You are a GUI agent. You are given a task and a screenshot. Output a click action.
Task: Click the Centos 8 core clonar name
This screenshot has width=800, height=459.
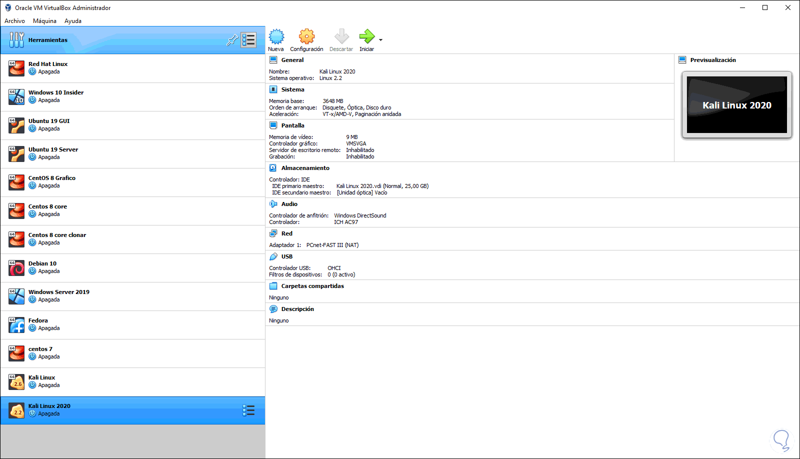(57, 235)
